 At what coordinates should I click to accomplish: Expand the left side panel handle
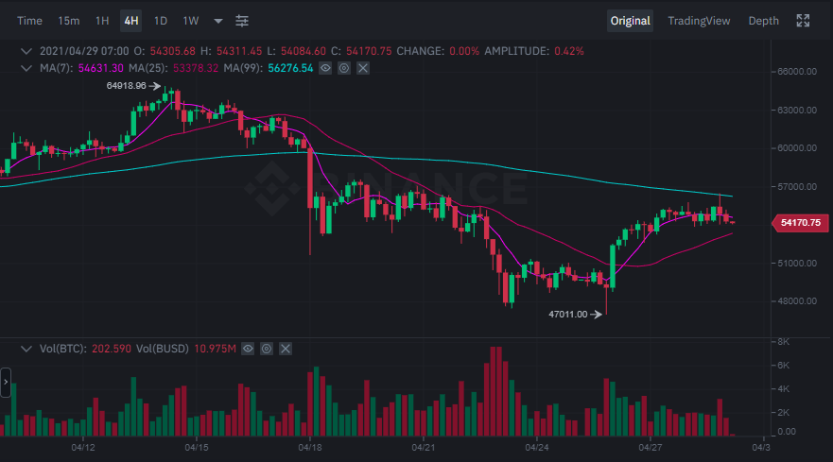[5, 384]
